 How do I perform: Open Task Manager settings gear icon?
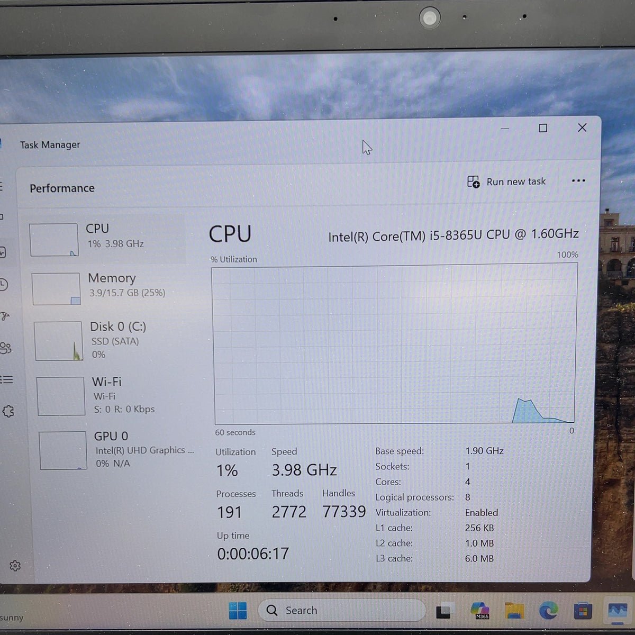(x=15, y=566)
